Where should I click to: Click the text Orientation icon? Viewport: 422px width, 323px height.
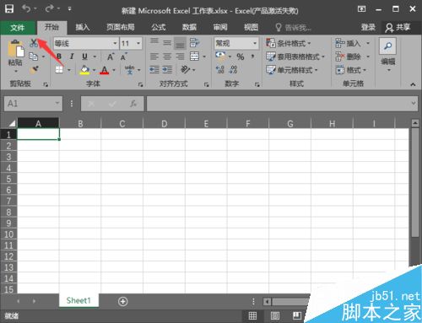pyautogui.click(x=186, y=69)
